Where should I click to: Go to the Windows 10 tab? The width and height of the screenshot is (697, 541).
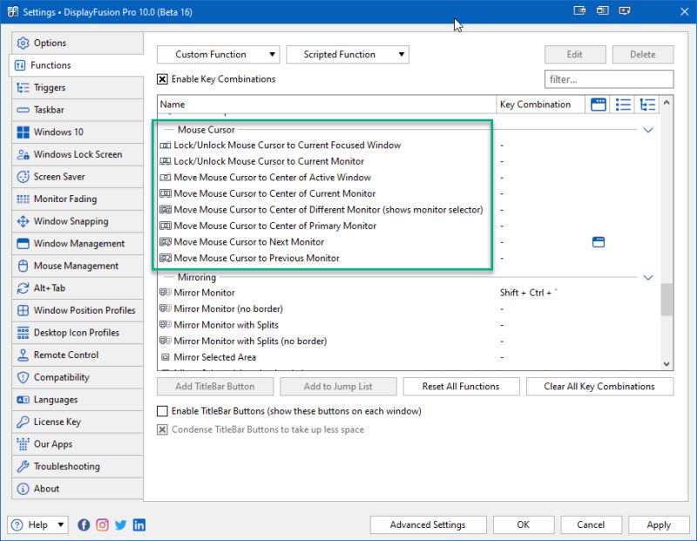tap(78, 132)
